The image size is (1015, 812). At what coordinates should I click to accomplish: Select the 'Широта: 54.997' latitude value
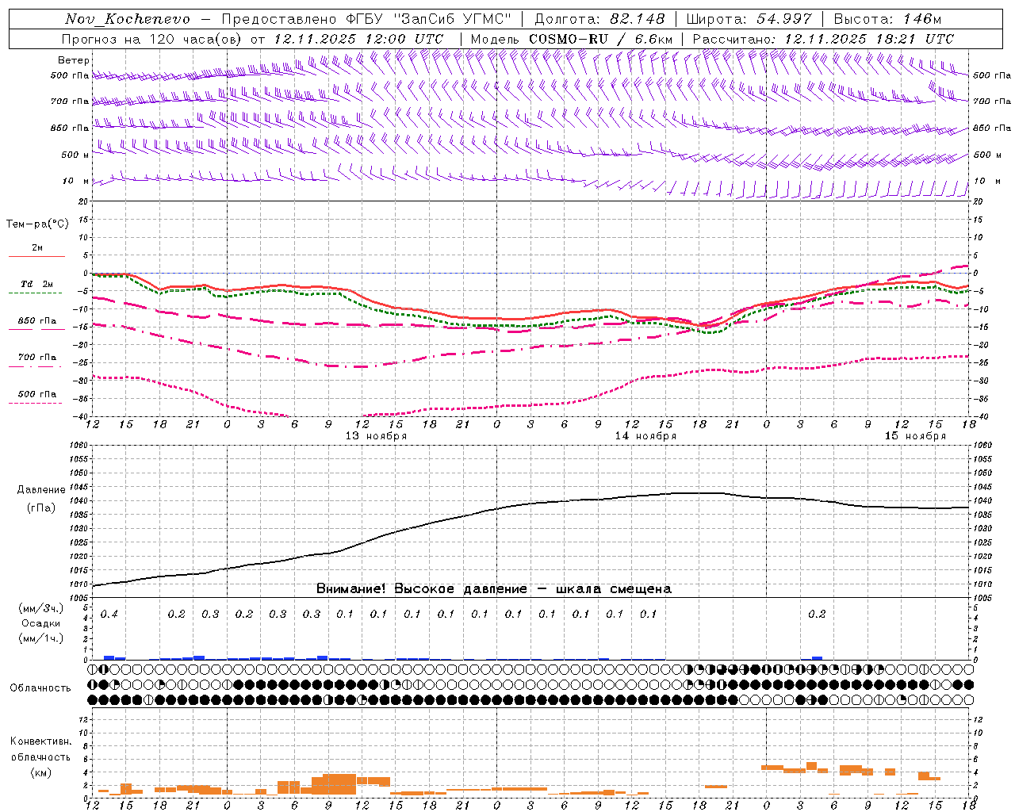(749, 19)
